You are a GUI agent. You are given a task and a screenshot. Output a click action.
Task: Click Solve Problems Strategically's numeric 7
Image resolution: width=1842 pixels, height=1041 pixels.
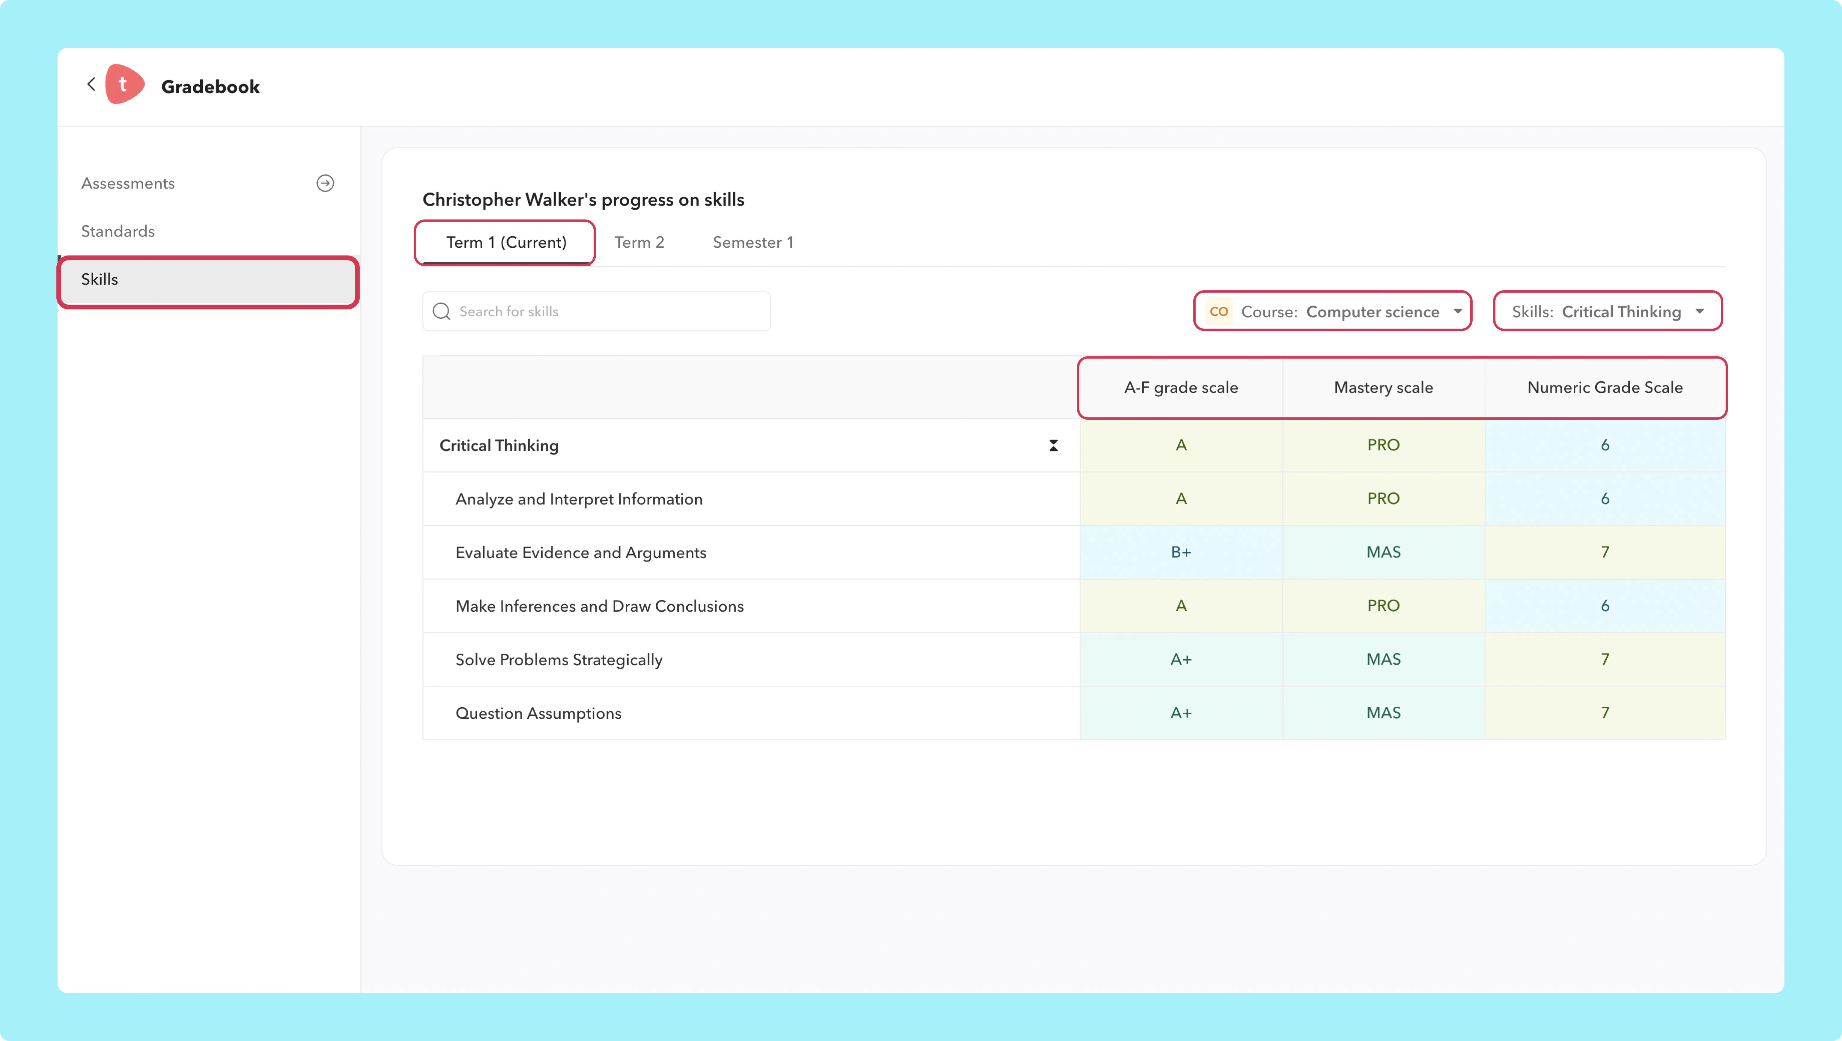1605,659
